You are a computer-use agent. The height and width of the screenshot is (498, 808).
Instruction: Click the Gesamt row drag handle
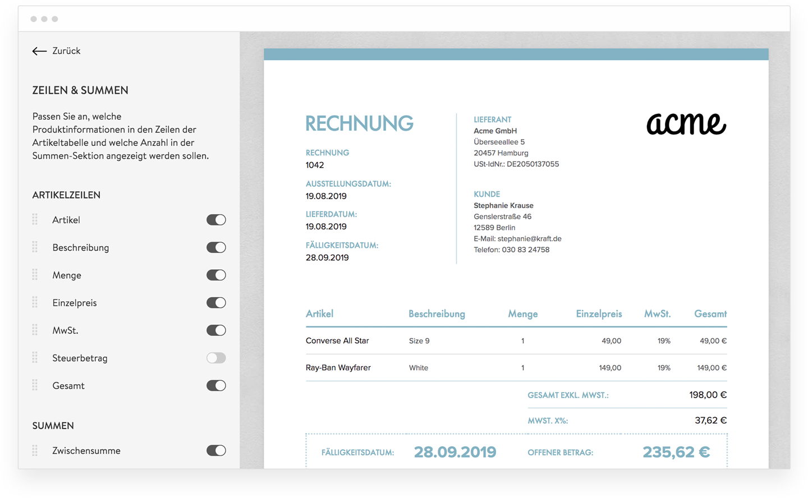(x=35, y=385)
